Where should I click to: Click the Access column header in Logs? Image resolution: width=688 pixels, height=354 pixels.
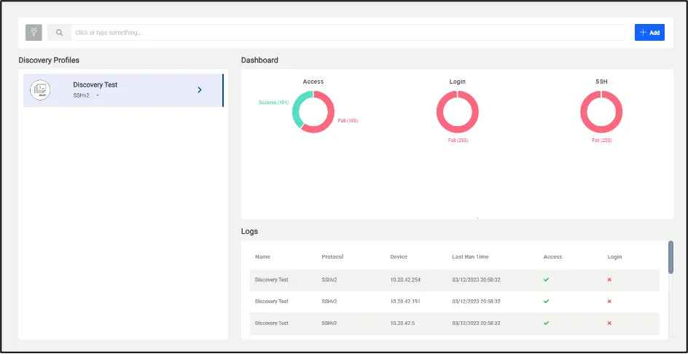tap(552, 256)
